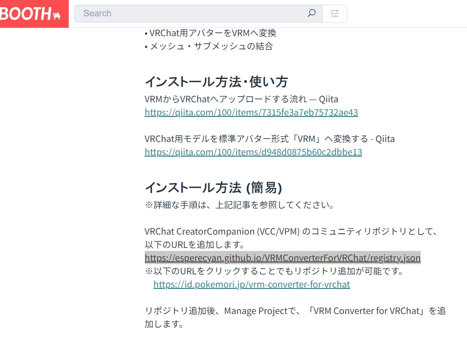Click heading インストール方法・使い方

click(217, 82)
